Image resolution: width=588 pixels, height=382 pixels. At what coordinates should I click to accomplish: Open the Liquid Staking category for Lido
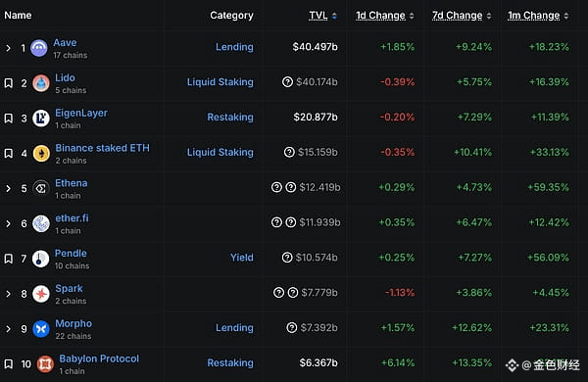pos(220,81)
